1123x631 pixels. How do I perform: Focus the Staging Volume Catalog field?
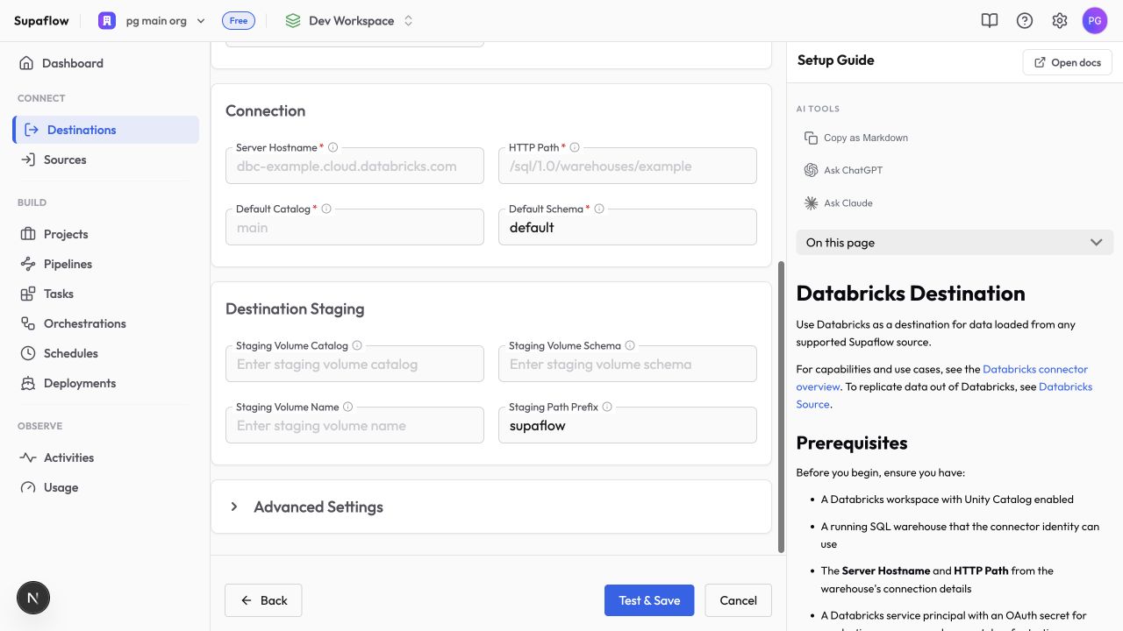354,364
